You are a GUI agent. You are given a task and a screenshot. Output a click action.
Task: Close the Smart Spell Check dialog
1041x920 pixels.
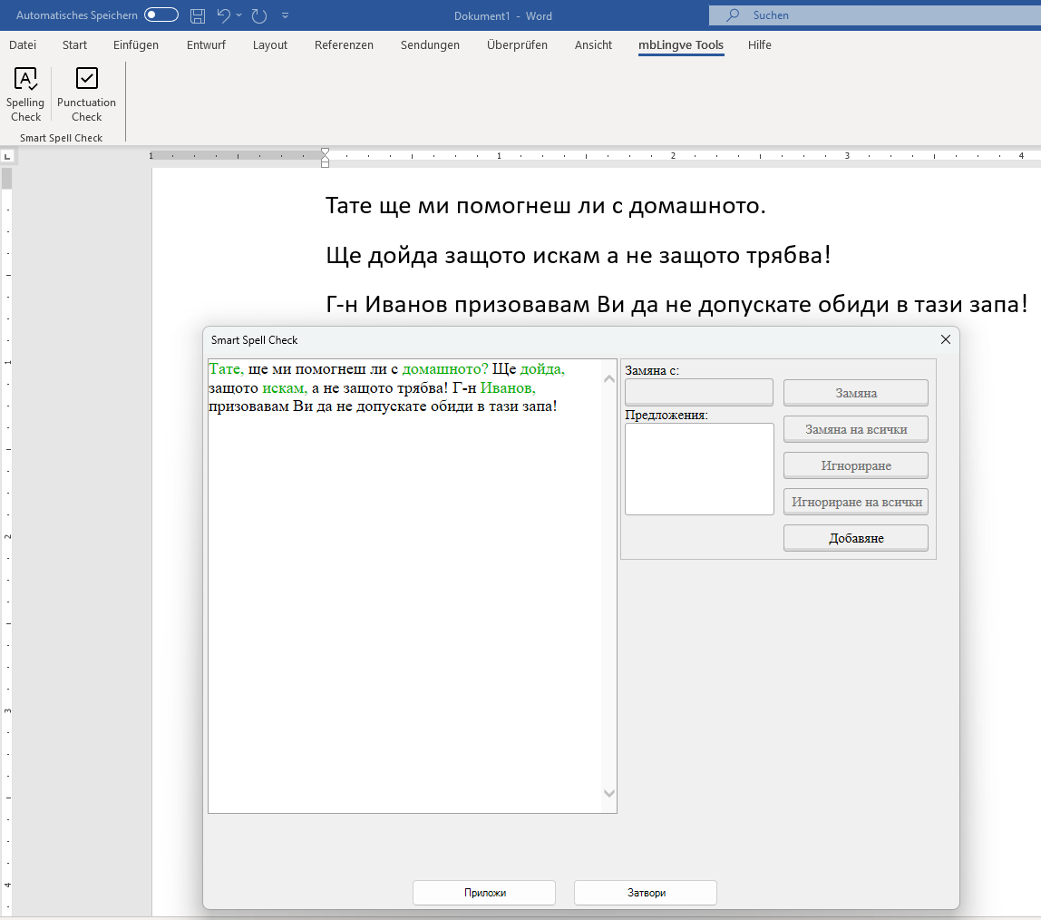(x=946, y=339)
